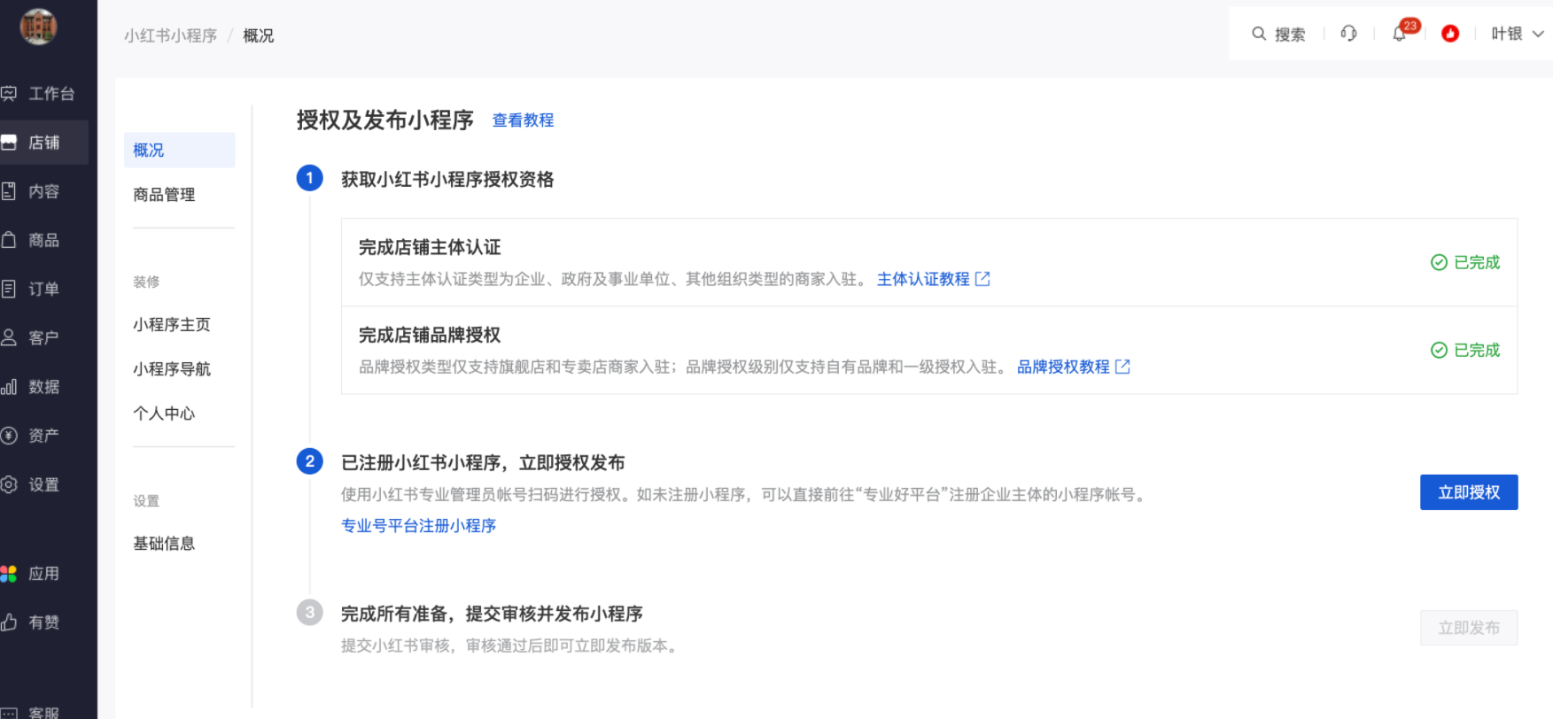The image size is (1553, 719).
Task: Click the 专业号平台注册小程序 link
Action: 418,526
